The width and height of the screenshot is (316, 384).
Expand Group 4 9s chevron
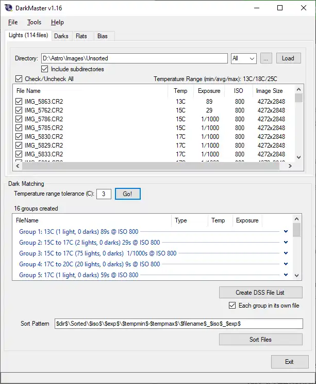coord(286,264)
